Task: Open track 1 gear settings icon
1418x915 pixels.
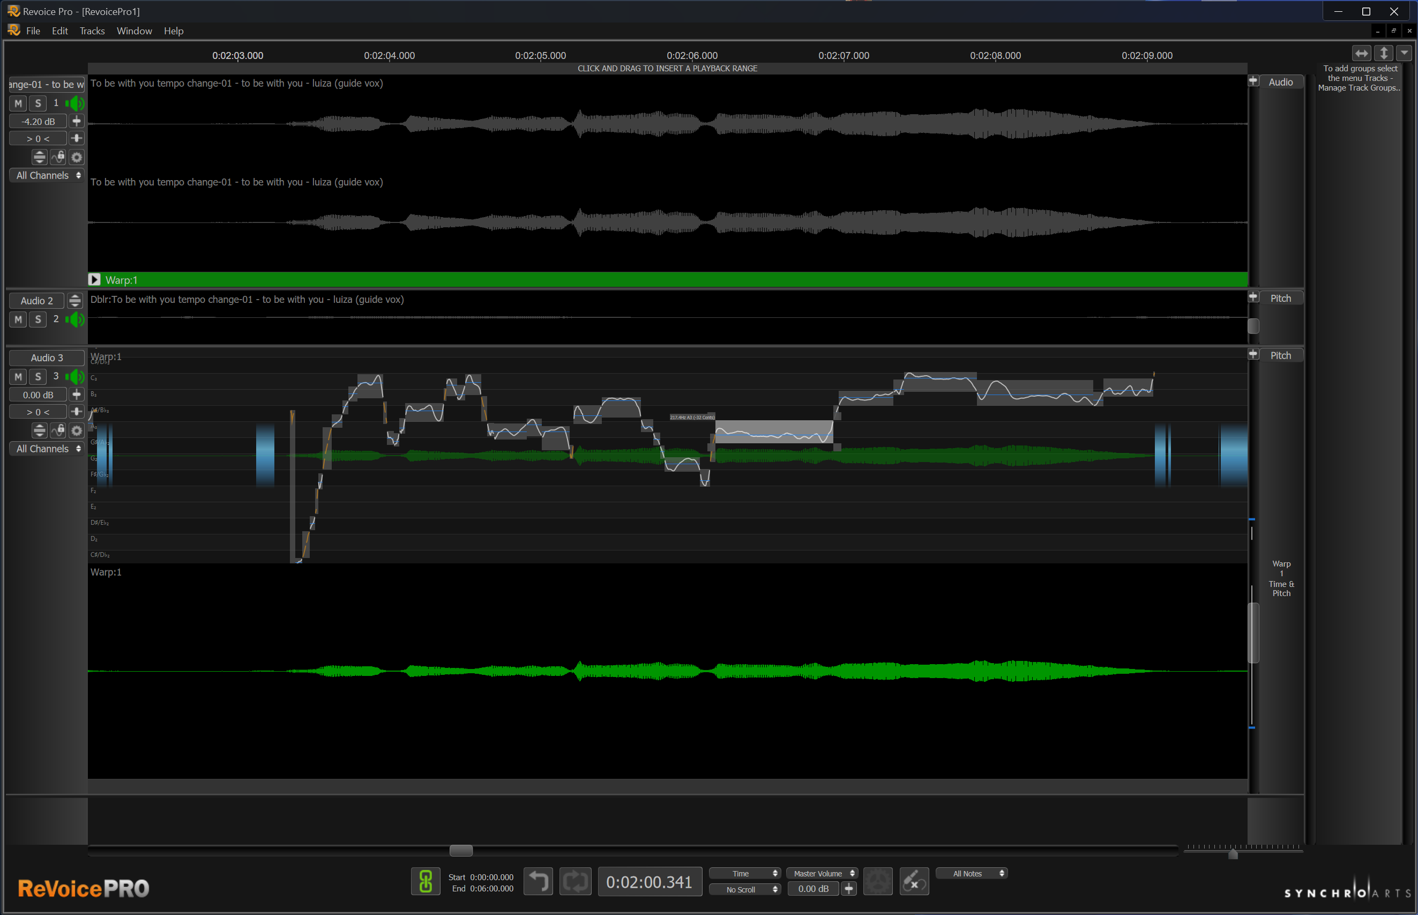Action: [77, 158]
